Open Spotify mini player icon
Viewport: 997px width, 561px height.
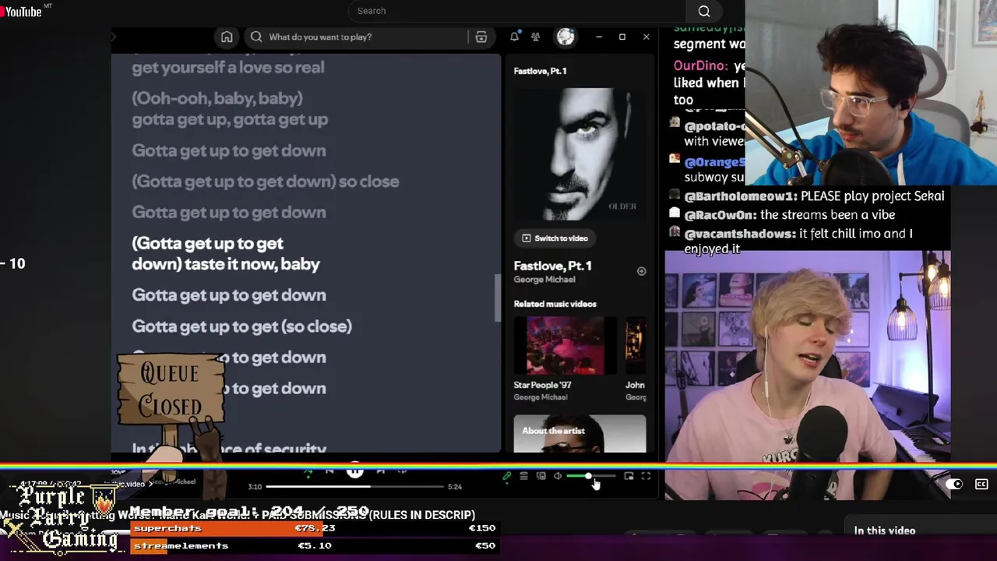coord(629,476)
